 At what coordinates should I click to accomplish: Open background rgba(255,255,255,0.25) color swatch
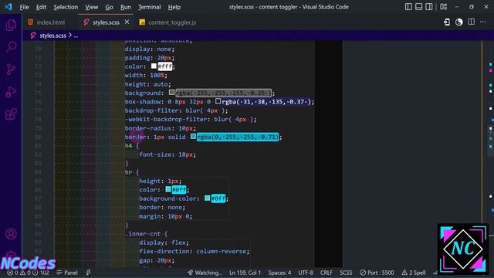(171, 93)
